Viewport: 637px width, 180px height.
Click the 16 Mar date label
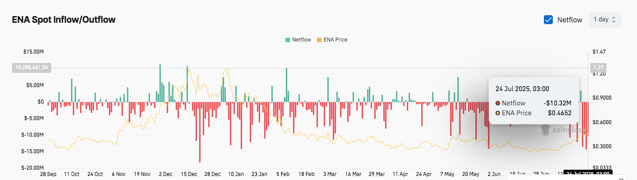click(x=353, y=174)
